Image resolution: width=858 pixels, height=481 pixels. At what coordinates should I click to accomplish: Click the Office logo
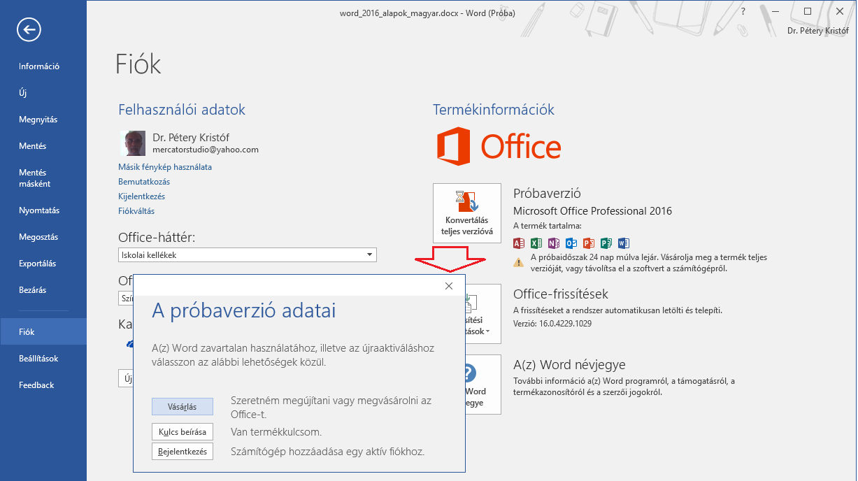click(499, 147)
